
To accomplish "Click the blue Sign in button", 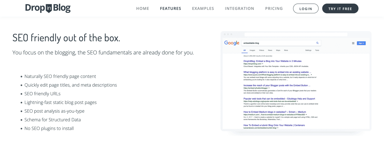I will point(361,43).
